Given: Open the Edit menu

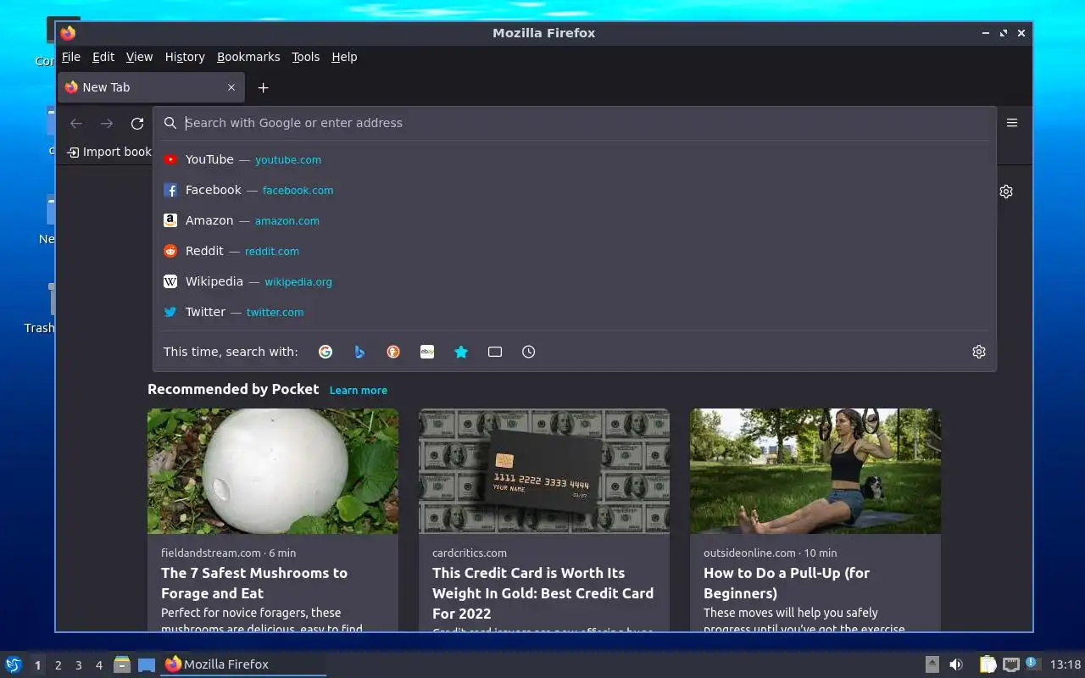Looking at the screenshot, I should pos(103,57).
